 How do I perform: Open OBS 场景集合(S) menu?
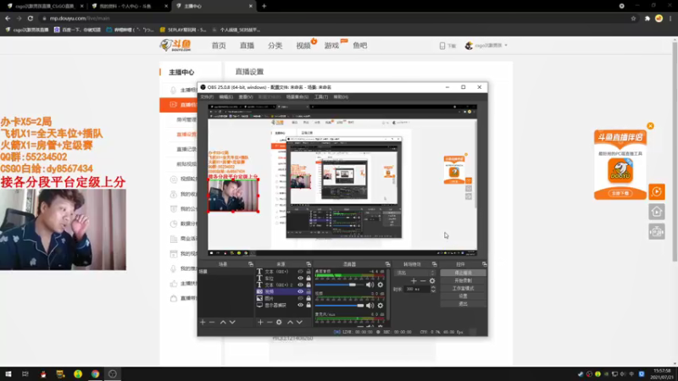tap(297, 97)
